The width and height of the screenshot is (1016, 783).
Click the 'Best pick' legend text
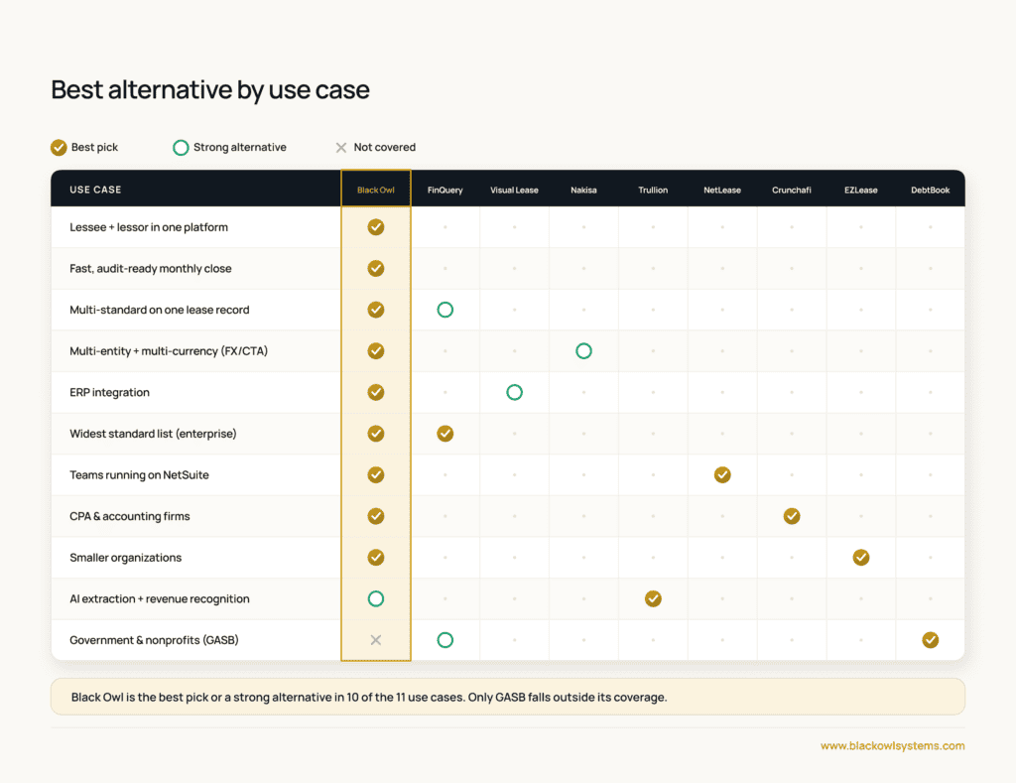pos(94,148)
